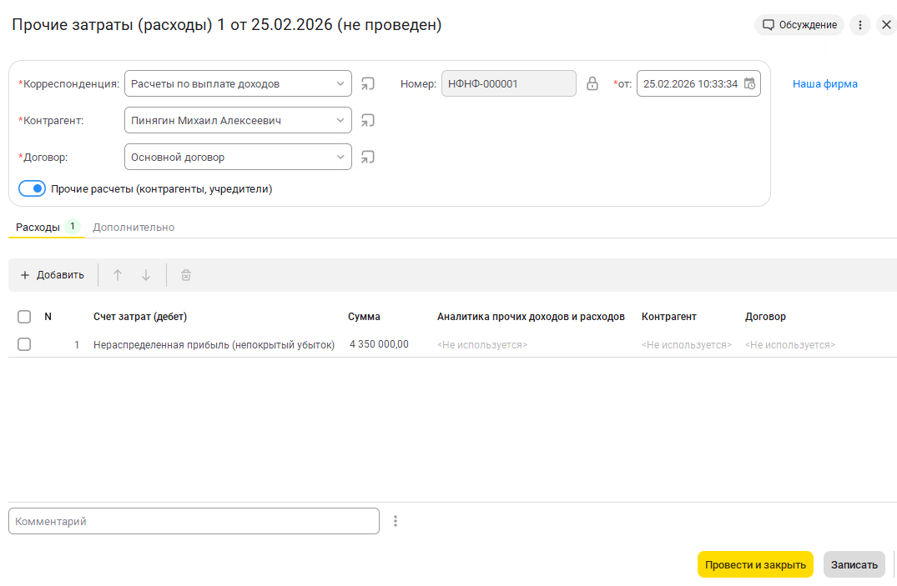Open the Наша фирма link
Image resolution: width=897 pixels, height=586 pixels.
(824, 83)
